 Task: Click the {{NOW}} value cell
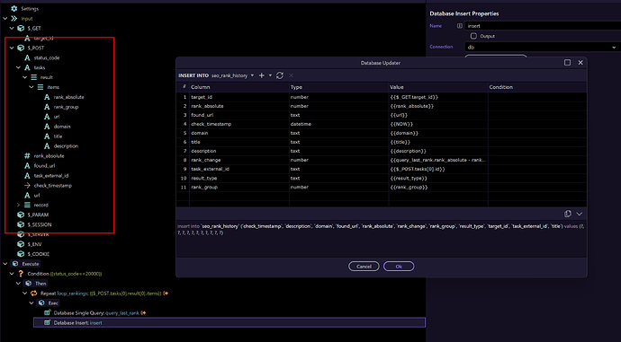[x=438, y=124]
